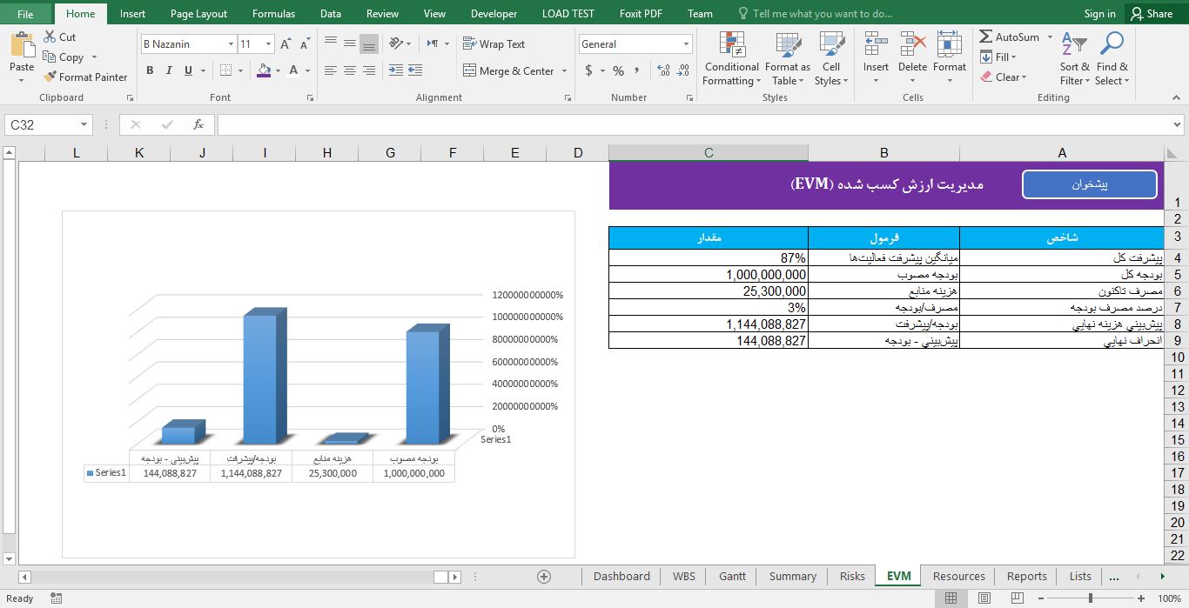Expand the Name Box dropdown arrow

[x=84, y=124]
